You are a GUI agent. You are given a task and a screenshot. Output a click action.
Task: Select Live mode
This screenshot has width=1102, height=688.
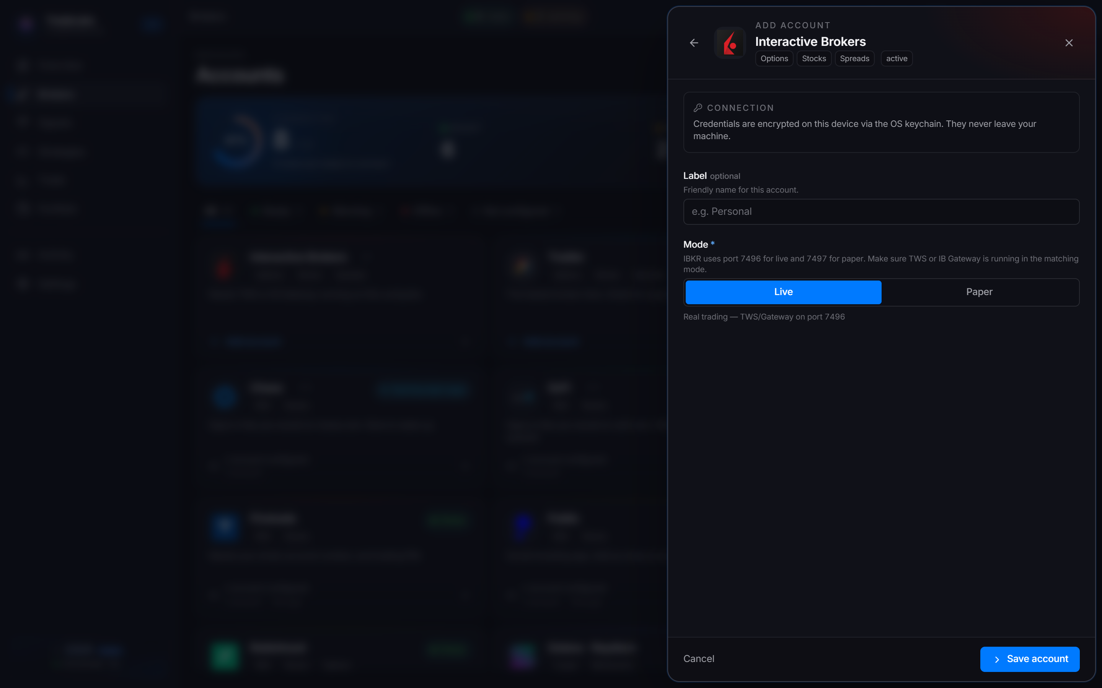(x=783, y=292)
